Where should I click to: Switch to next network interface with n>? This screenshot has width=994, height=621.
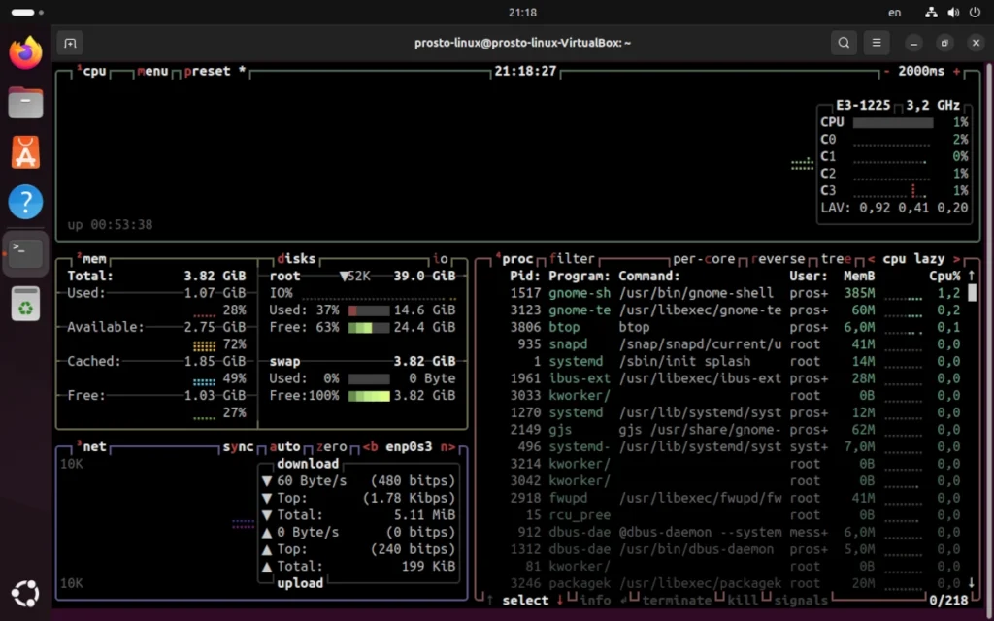[447, 446]
